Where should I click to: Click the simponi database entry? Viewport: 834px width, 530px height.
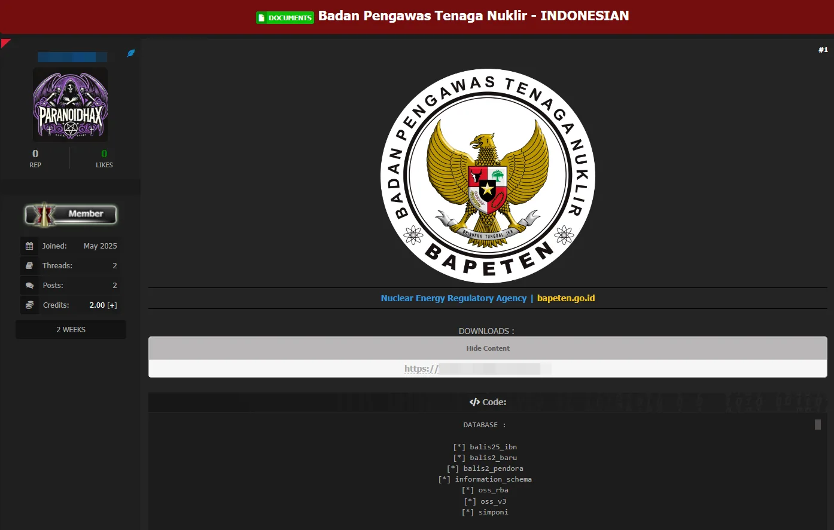pyautogui.click(x=485, y=512)
